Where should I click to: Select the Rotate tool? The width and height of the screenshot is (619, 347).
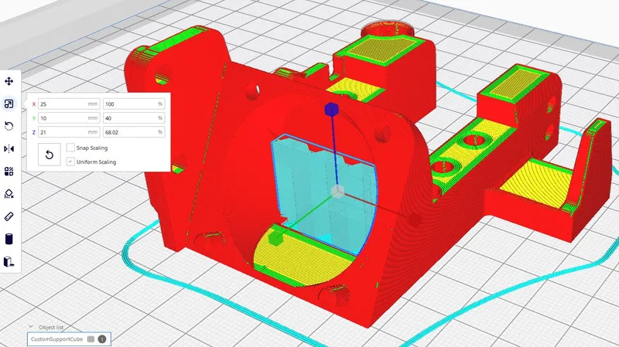[9, 126]
